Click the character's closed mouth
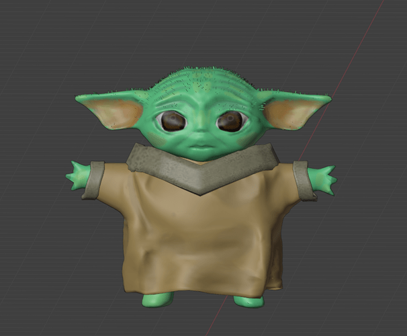Image resolution: width=407 pixels, height=336 pixels. pos(201,147)
